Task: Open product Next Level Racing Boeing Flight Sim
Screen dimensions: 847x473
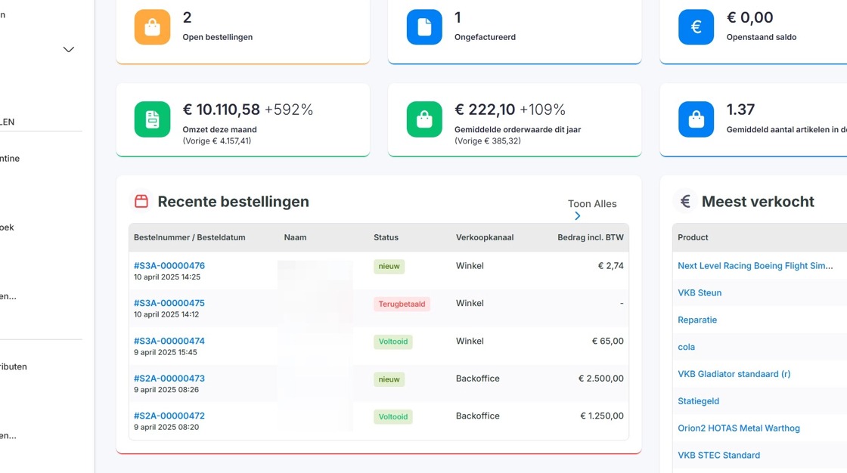Action: click(x=755, y=266)
